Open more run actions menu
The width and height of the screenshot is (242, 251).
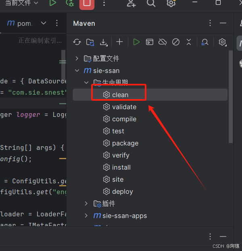point(104,3)
